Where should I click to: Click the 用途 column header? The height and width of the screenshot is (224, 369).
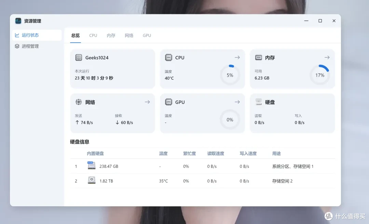(x=276, y=153)
